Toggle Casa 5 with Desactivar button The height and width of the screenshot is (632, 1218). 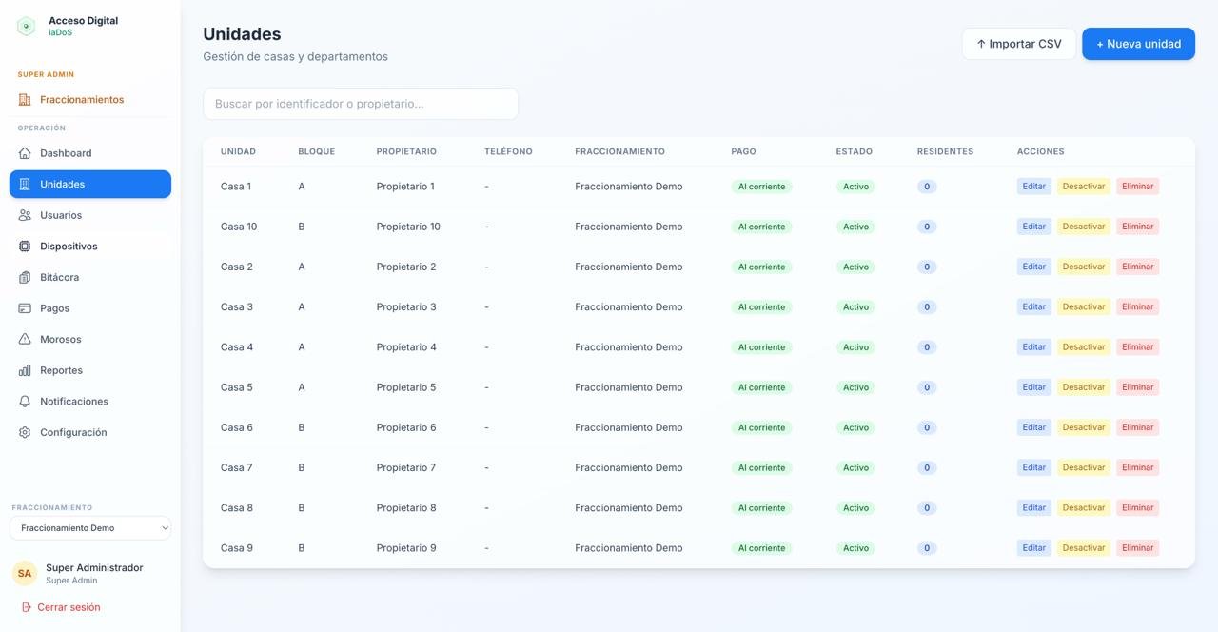(1083, 387)
